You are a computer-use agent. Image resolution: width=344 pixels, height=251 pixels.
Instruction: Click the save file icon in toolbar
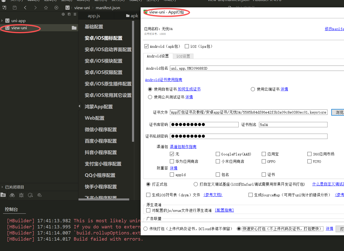point(15,8)
